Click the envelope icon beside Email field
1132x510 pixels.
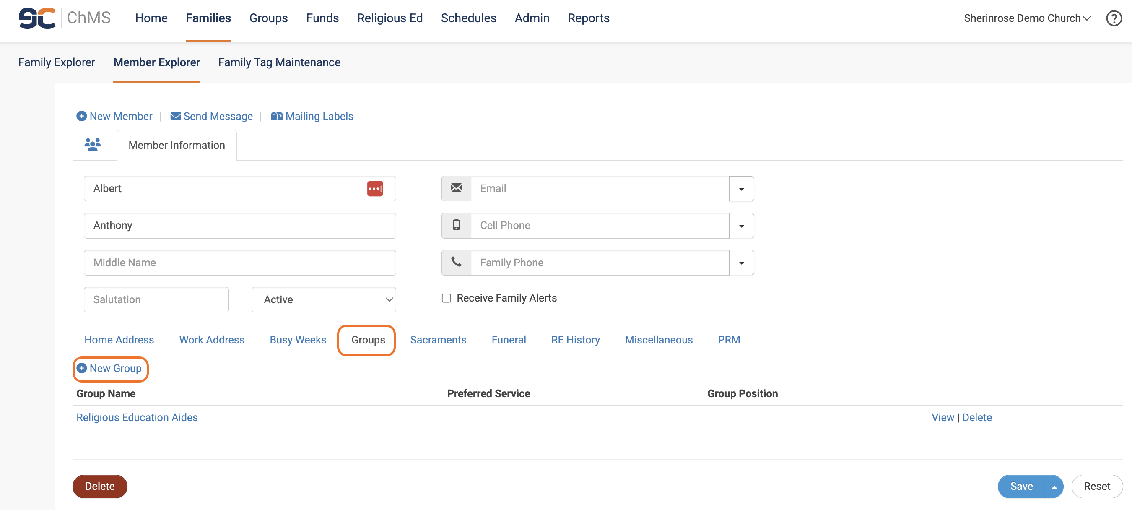[x=456, y=189]
